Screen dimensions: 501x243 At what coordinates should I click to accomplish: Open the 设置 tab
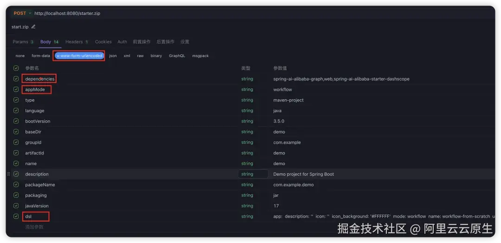click(185, 42)
